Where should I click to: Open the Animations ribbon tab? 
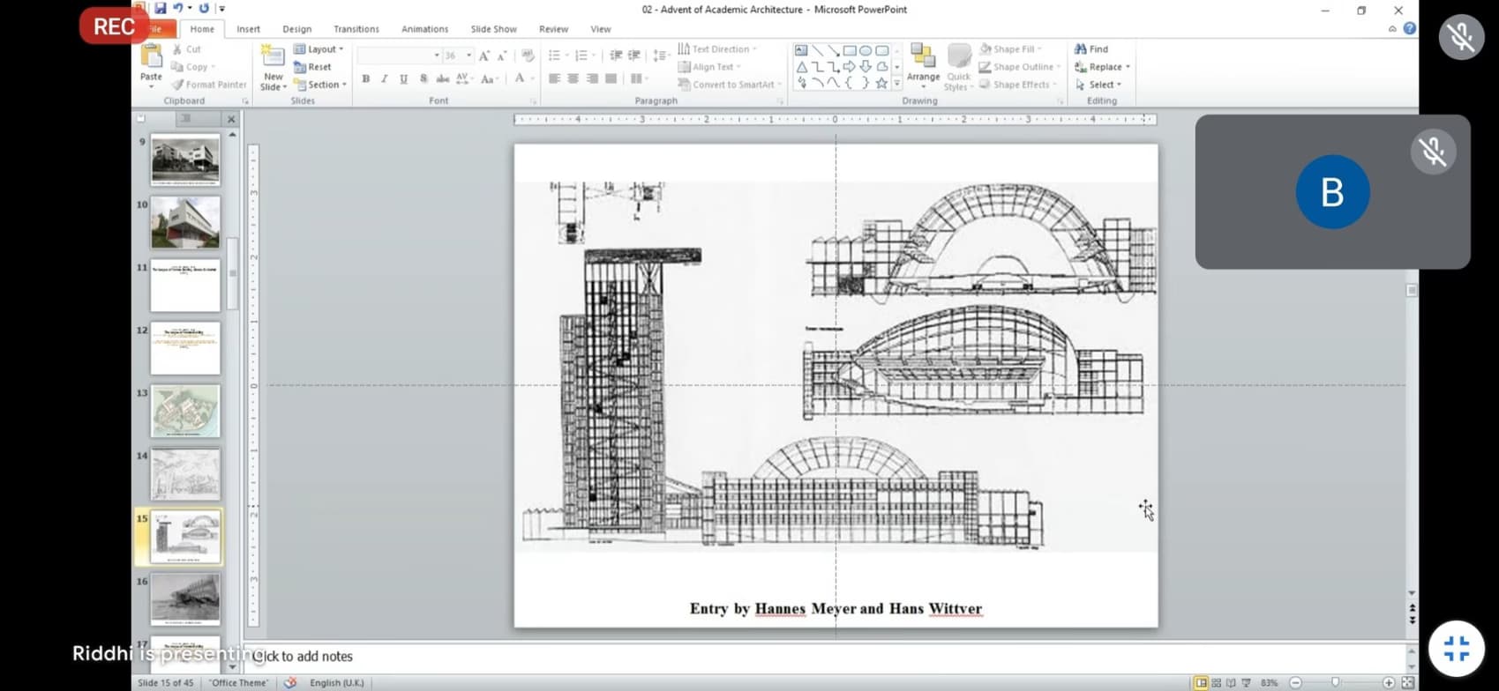click(424, 29)
